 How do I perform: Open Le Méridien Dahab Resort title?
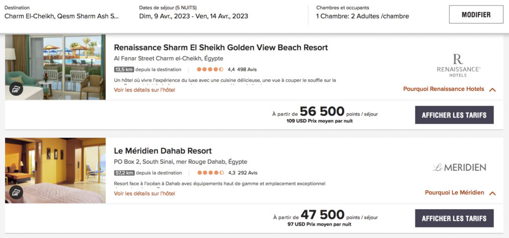tap(163, 151)
